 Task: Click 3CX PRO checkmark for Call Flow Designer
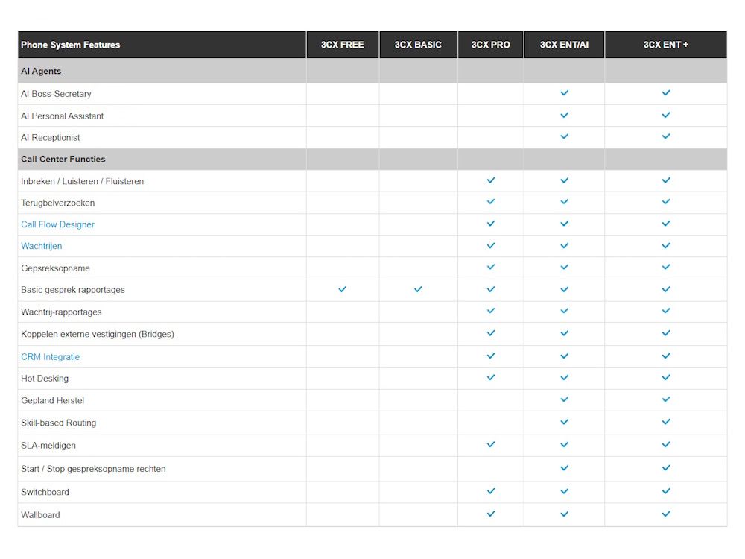tap(491, 224)
